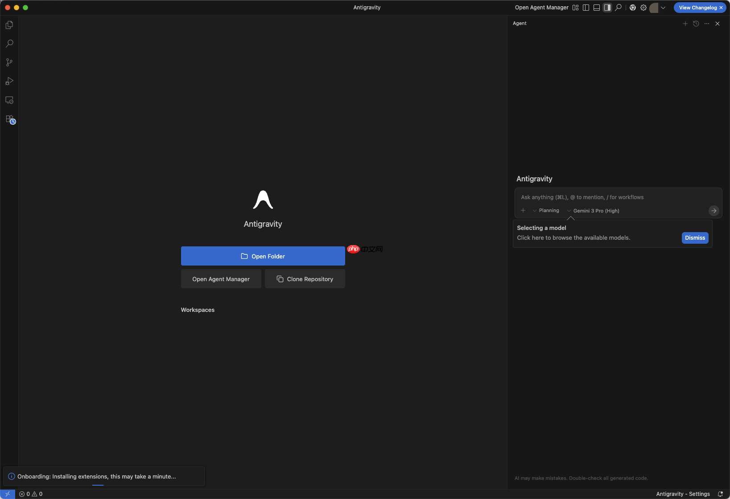Open Agent conversation history icon
Viewport: 730px width, 499px height.
tap(696, 24)
